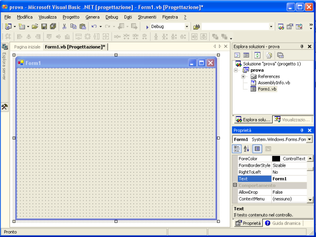Open the File menu
Screen dimensions: 316x237
click(x=7, y=17)
